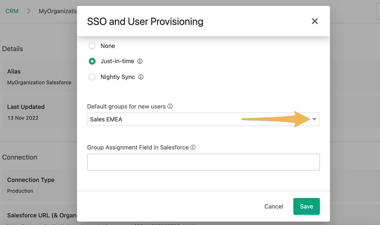Click the Default groups for new users label
380x225 pixels.
[x=126, y=106]
